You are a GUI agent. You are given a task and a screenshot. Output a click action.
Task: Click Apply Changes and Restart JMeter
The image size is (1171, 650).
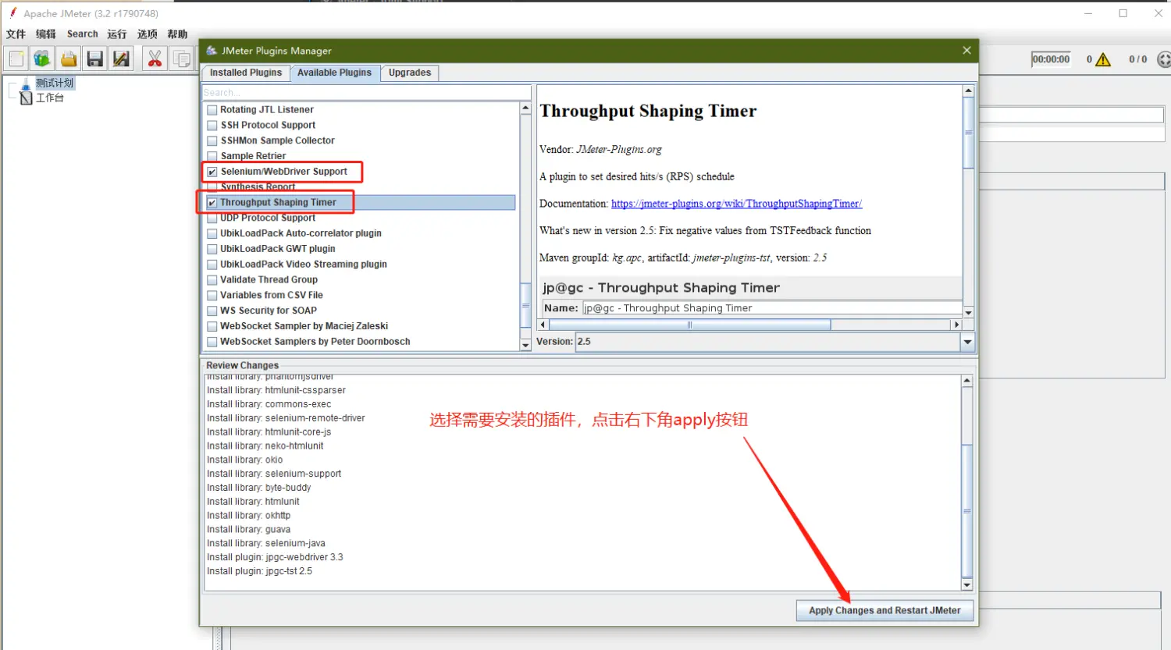[x=884, y=610]
